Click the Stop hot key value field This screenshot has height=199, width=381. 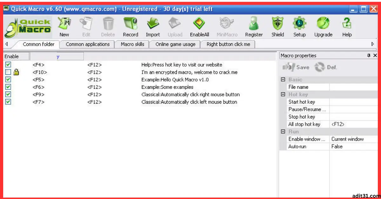click(353, 117)
